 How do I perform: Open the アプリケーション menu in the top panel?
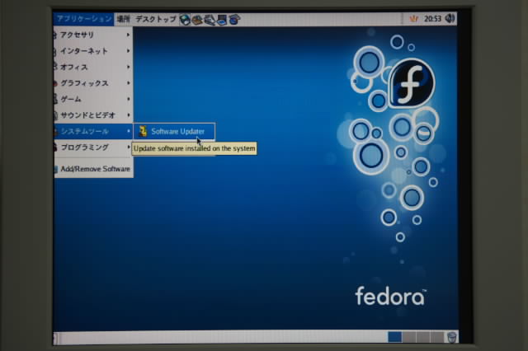83,19
